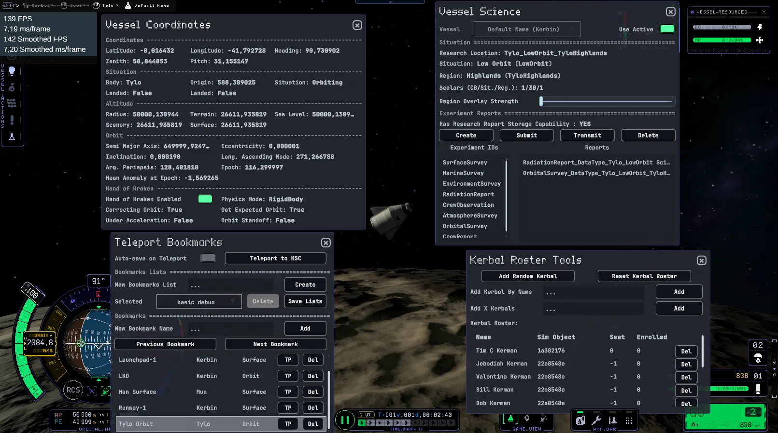The width and height of the screenshot is (778, 433).
Task: Click the pause game button
Action: tap(345, 420)
